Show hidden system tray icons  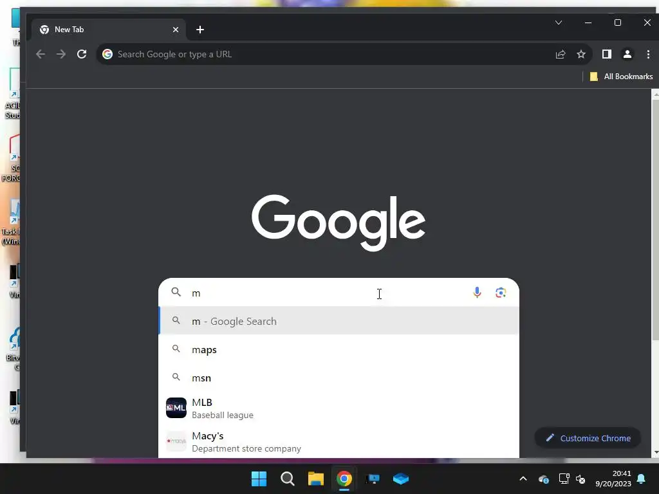coord(523,479)
